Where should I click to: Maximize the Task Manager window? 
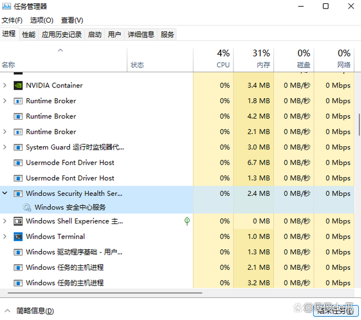[325, 6]
